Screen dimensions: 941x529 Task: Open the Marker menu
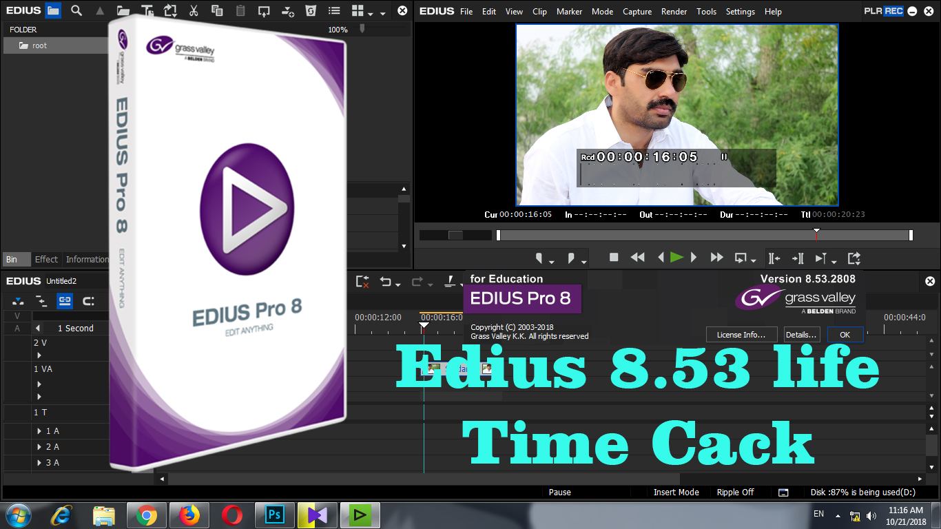[x=569, y=12]
